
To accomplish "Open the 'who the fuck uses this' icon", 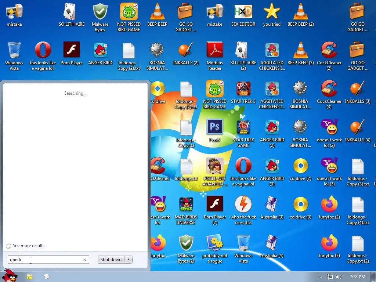I will point(243,210).
